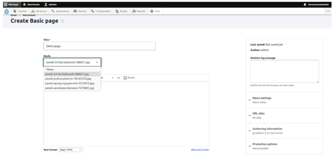Select the - None - media option
Screen dimensions: 333x156
(x=72, y=69)
